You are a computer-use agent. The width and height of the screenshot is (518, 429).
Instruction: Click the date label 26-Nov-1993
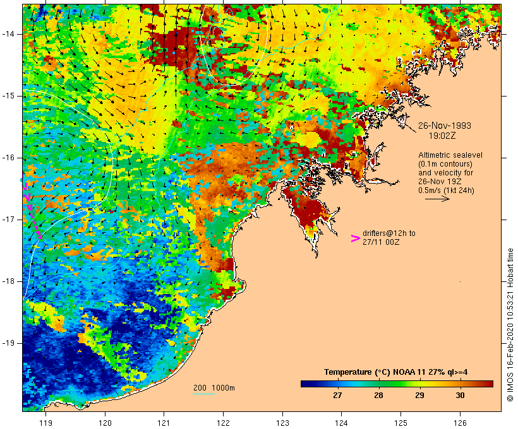tap(445, 126)
